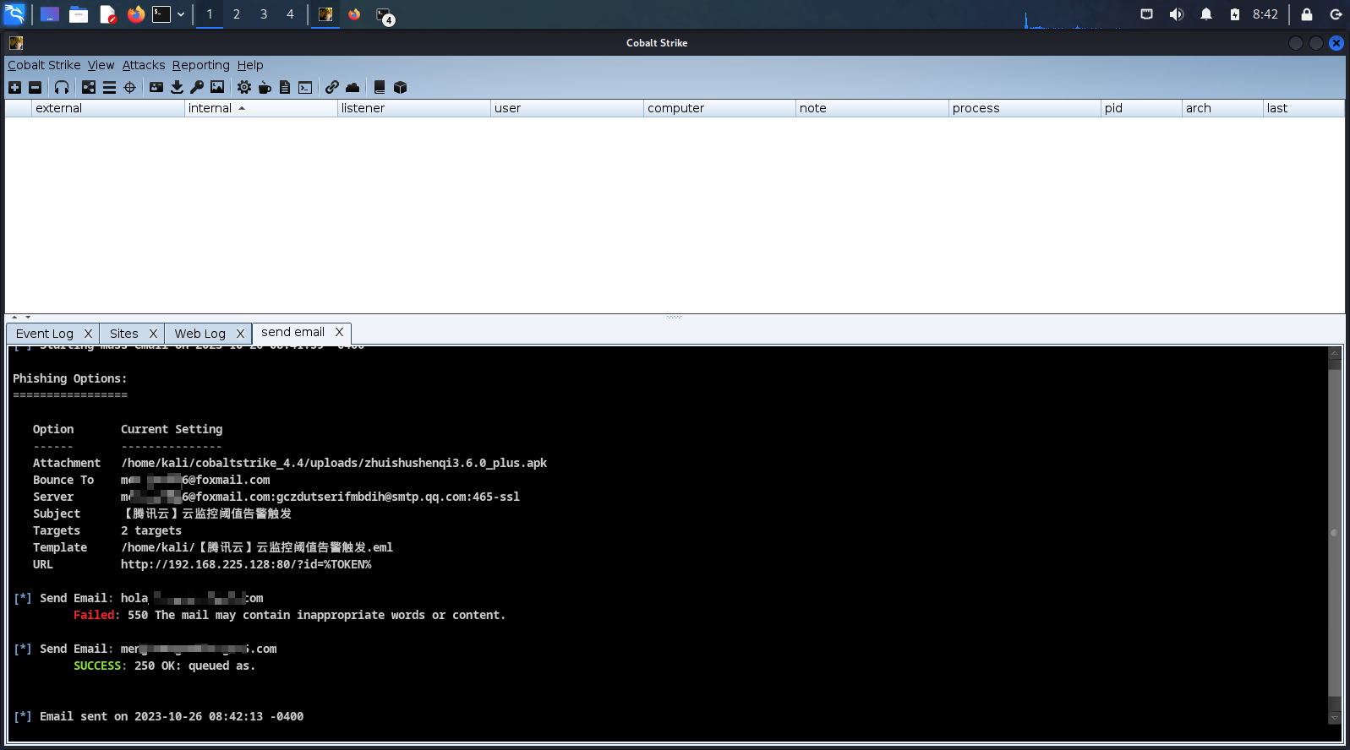The image size is (1350, 750).
Task: Sort sessions by the listener column
Action: pos(413,108)
